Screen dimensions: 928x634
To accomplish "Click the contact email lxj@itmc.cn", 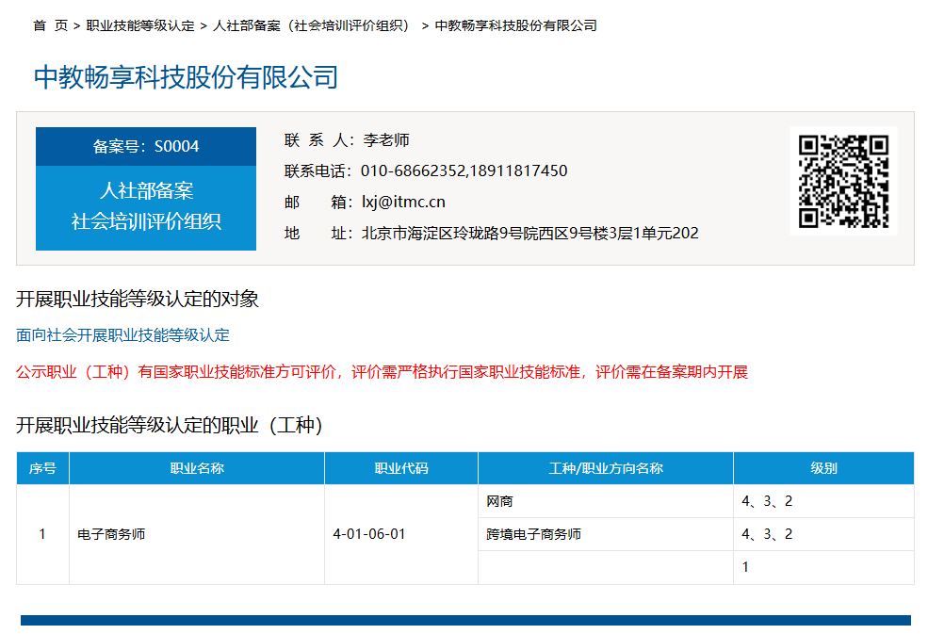I will click(403, 202).
